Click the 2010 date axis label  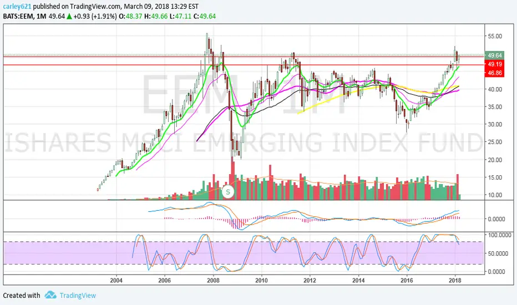(261, 281)
